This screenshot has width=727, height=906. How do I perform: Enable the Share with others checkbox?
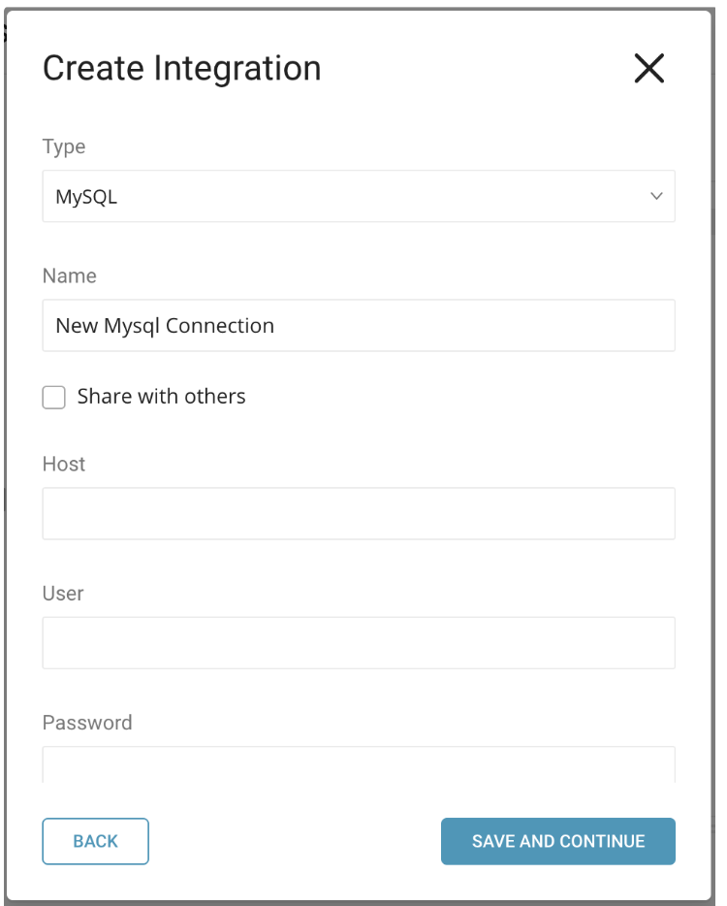pyautogui.click(x=54, y=398)
